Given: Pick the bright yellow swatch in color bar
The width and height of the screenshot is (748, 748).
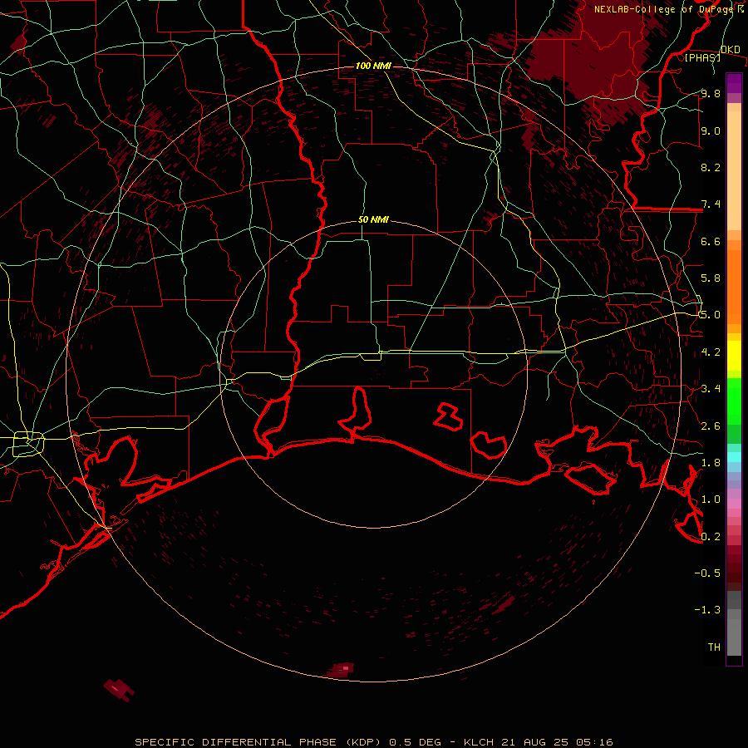Looking at the screenshot, I should point(734,356).
